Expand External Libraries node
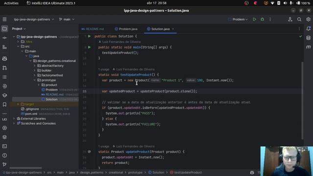This screenshot has width=313, height=176. point(14,118)
